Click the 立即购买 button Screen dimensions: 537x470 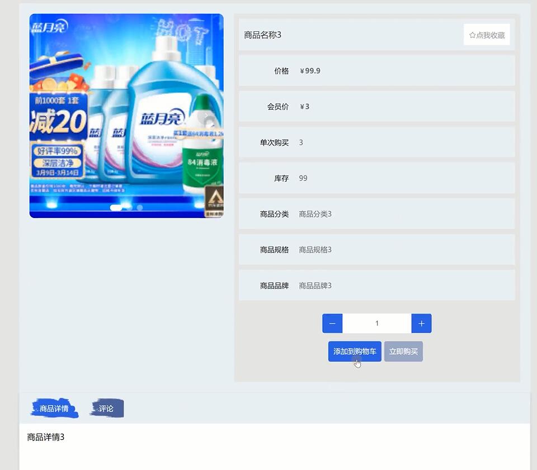point(403,352)
